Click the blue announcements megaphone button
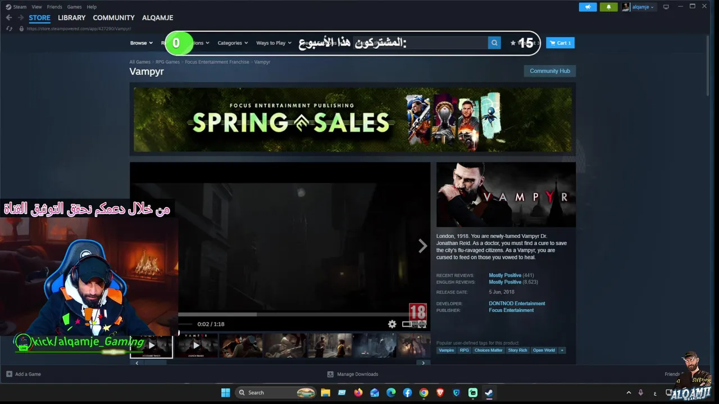 588,7
